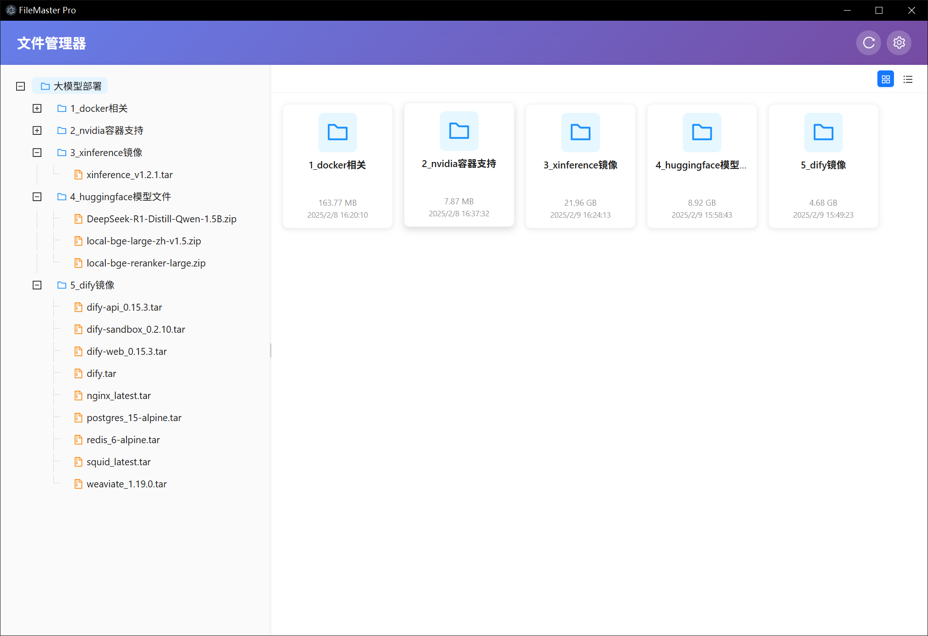Click folder icon of 4_huggingface模型 card
The image size is (928, 636).
click(702, 132)
